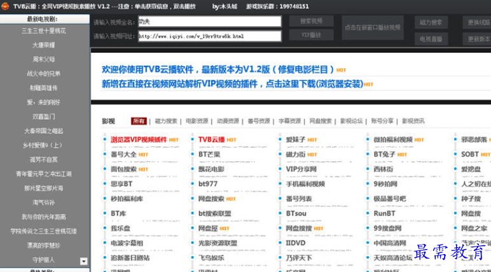
Task: Select 青年霍元甲之冲出江湖 in the TV list
Action: (44, 174)
